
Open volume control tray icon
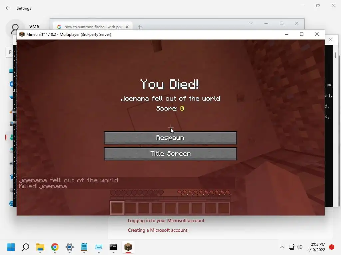pos(300,247)
